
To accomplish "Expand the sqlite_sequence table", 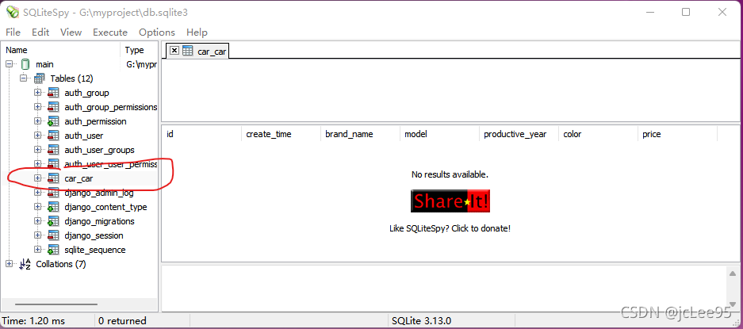I will click(37, 250).
